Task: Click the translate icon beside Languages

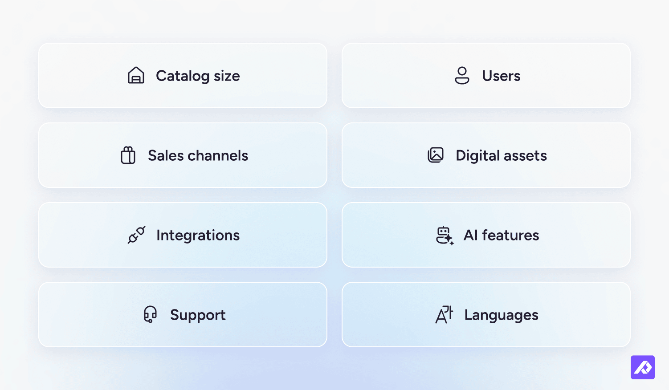Action: tap(444, 314)
